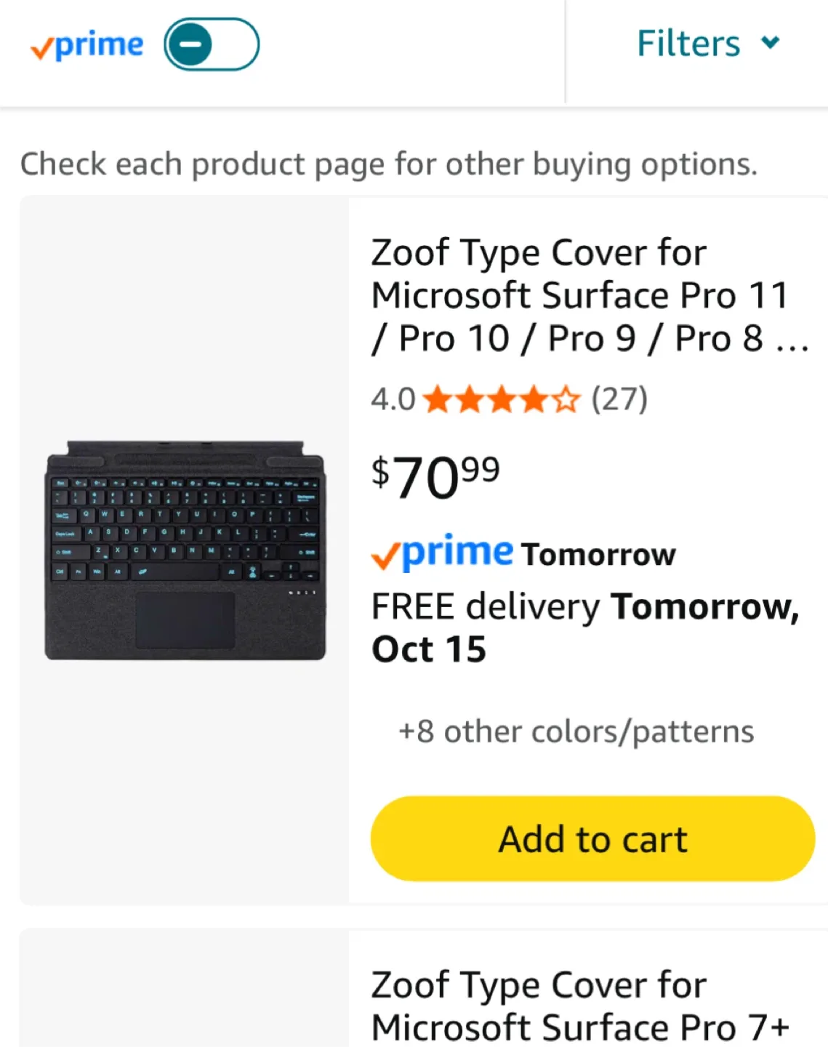Click the review count (27) link
This screenshot has width=828, height=1047.
(620, 398)
